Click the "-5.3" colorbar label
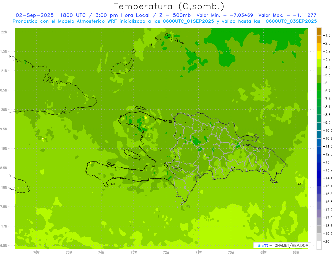 coord(327,75)
